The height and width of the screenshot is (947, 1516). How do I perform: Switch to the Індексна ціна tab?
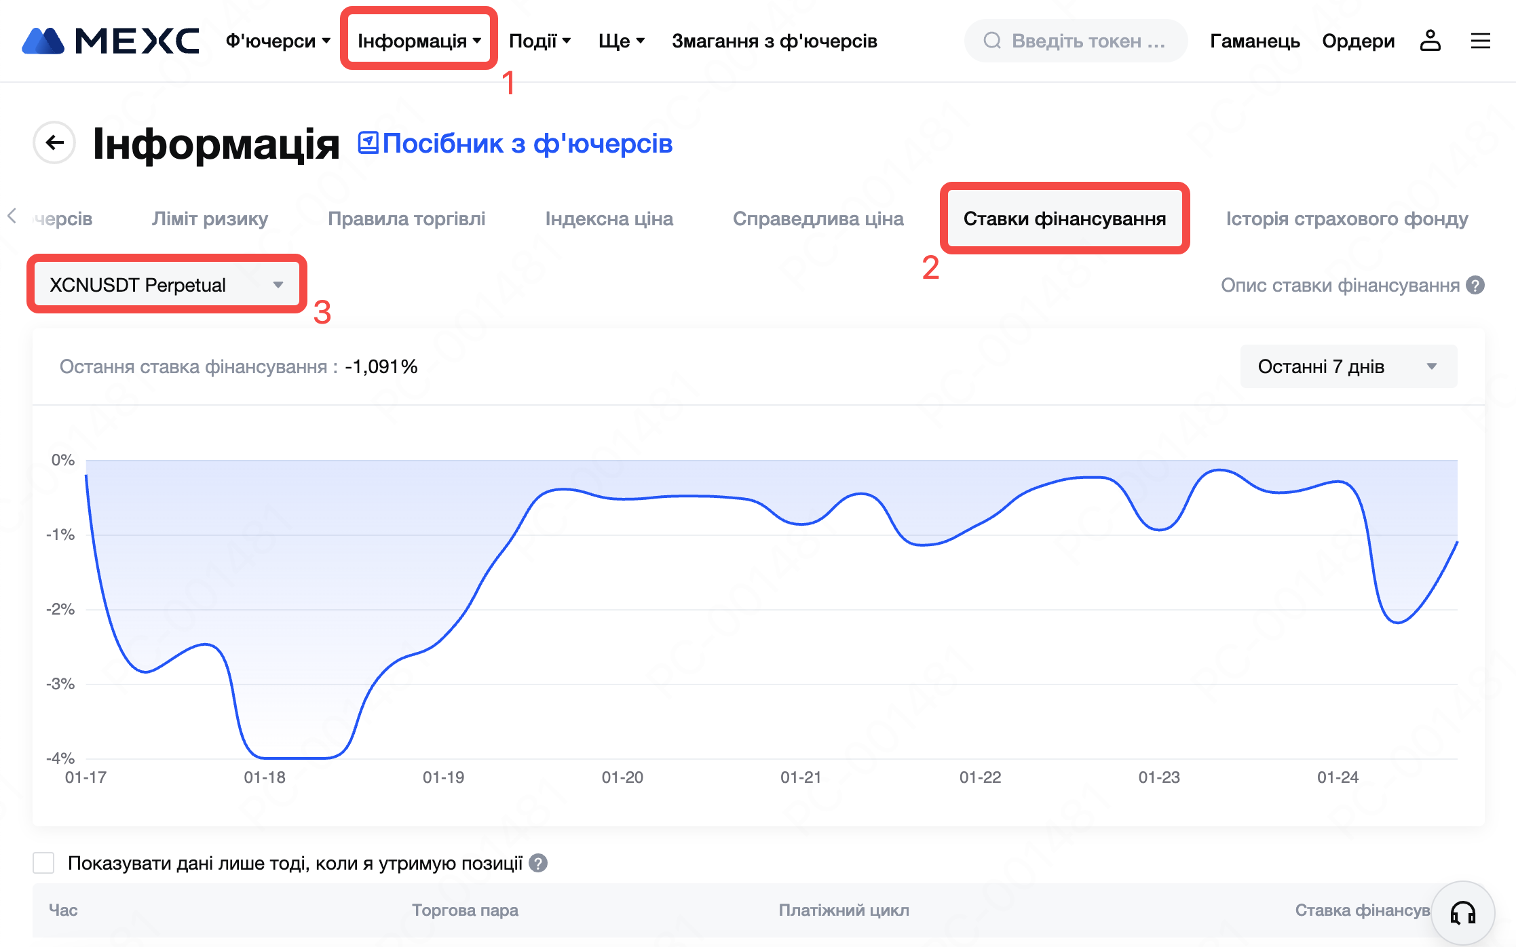[609, 218]
